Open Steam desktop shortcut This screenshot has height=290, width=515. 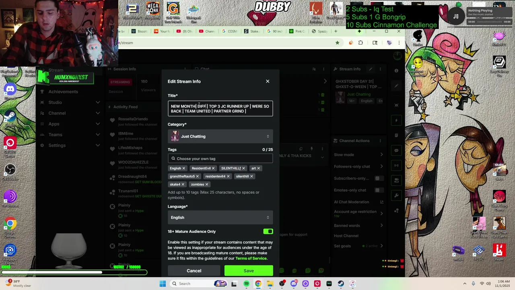(x=10, y=118)
